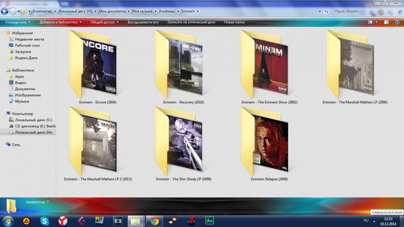Open Добавить в библиотеку dropdown

click(x=61, y=22)
